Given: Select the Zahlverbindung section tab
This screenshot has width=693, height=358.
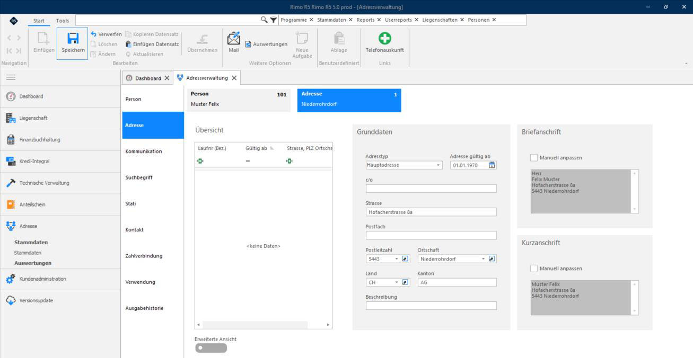Looking at the screenshot, I should [x=153, y=256].
